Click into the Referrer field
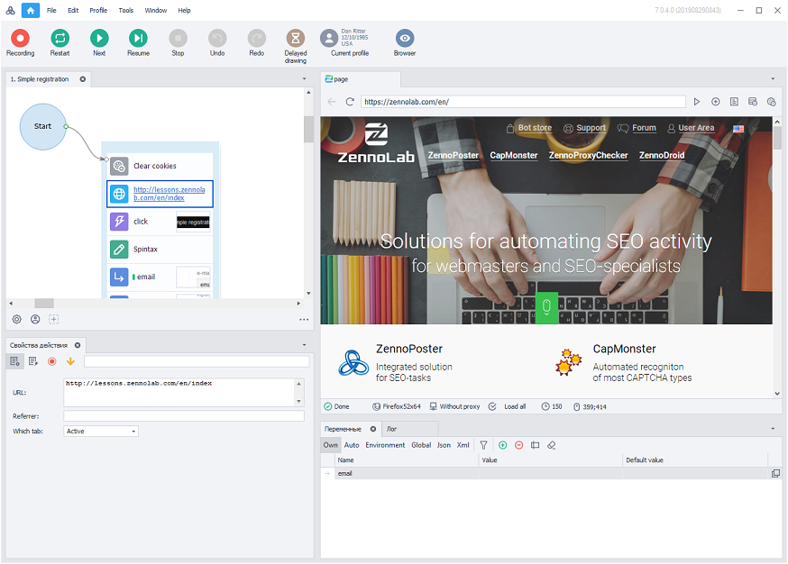 183,416
